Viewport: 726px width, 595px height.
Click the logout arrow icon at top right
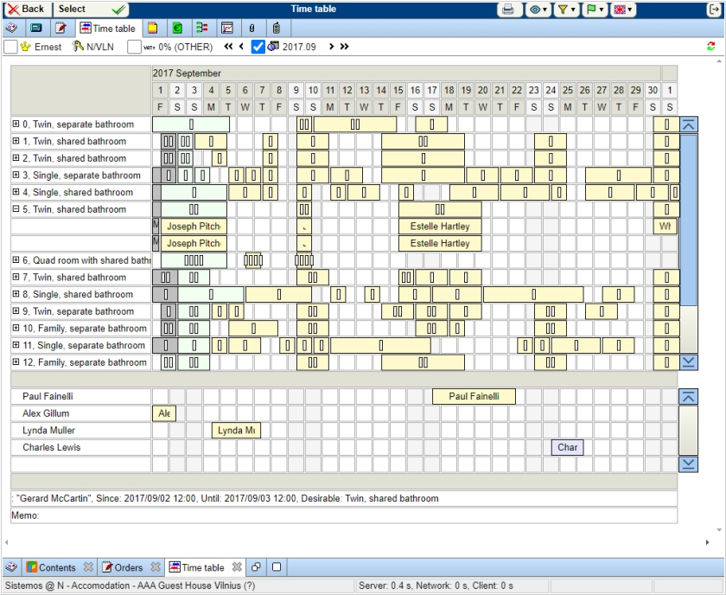pyautogui.click(x=714, y=10)
